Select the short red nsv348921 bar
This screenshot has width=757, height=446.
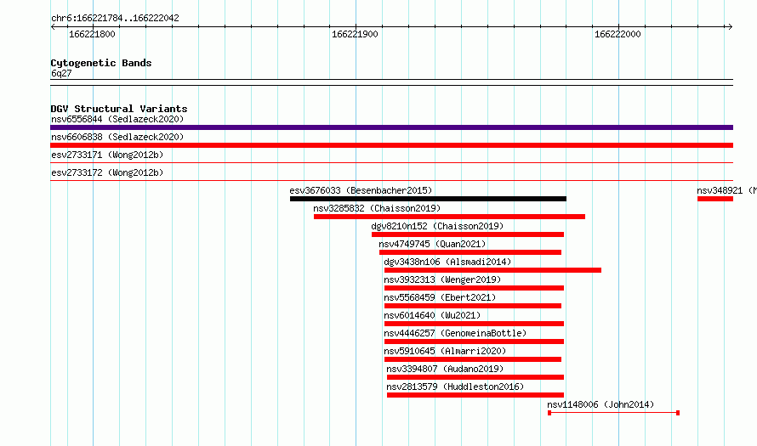(715, 199)
